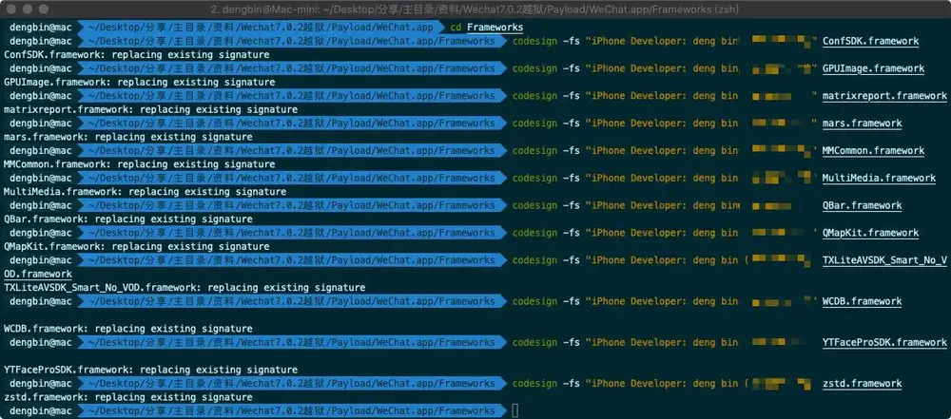
Task: Click the cursor block at the last prompt
Action: tap(514, 410)
